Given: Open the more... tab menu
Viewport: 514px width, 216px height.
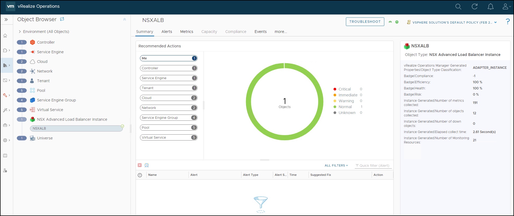Looking at the screenshot, I should click(281, 32).
